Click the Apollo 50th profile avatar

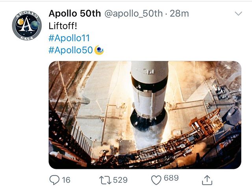pos(27,25)
